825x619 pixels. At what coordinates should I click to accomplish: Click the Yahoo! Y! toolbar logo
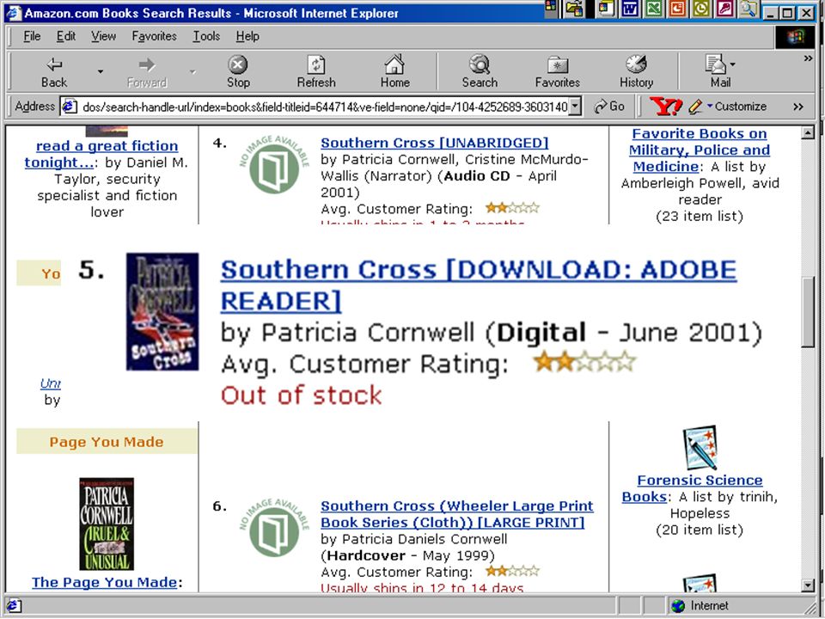click(665, 107)
